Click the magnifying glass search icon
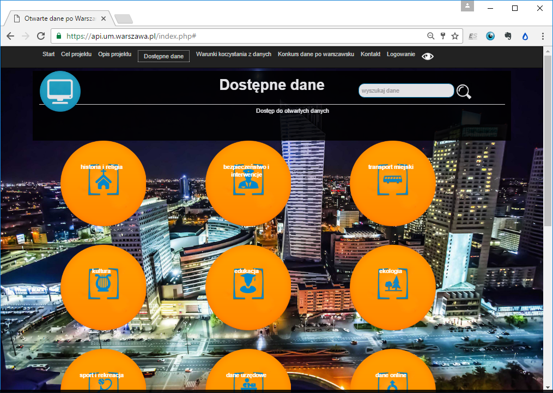Image resolution: width=553 pixels, height=393 pixels. [464, 92]
